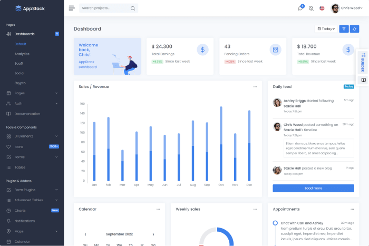The width and height of the screenshot is (369, 246).
Task: Click the Notifications bell in sidebar
Action: click(x=9, y=221)
